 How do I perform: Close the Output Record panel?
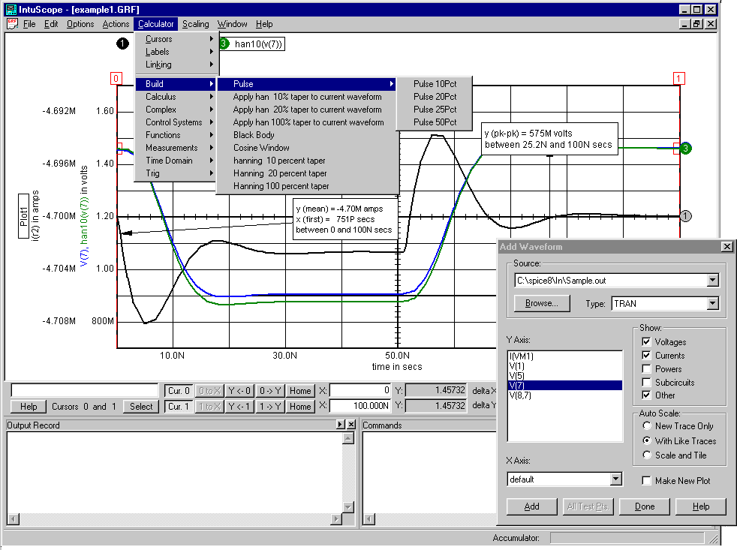(350, 425)
